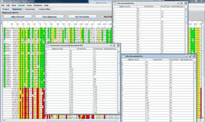Sort by POSITION header in CGL window
This screenshot has height=122, width=205.
coord(149,6)
